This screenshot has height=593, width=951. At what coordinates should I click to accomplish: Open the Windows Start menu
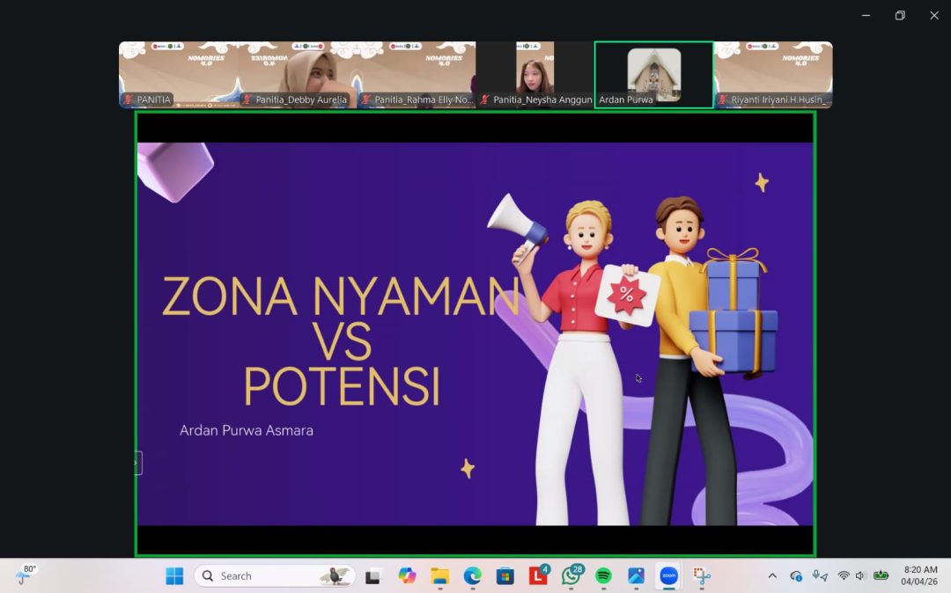pos(174,576)
